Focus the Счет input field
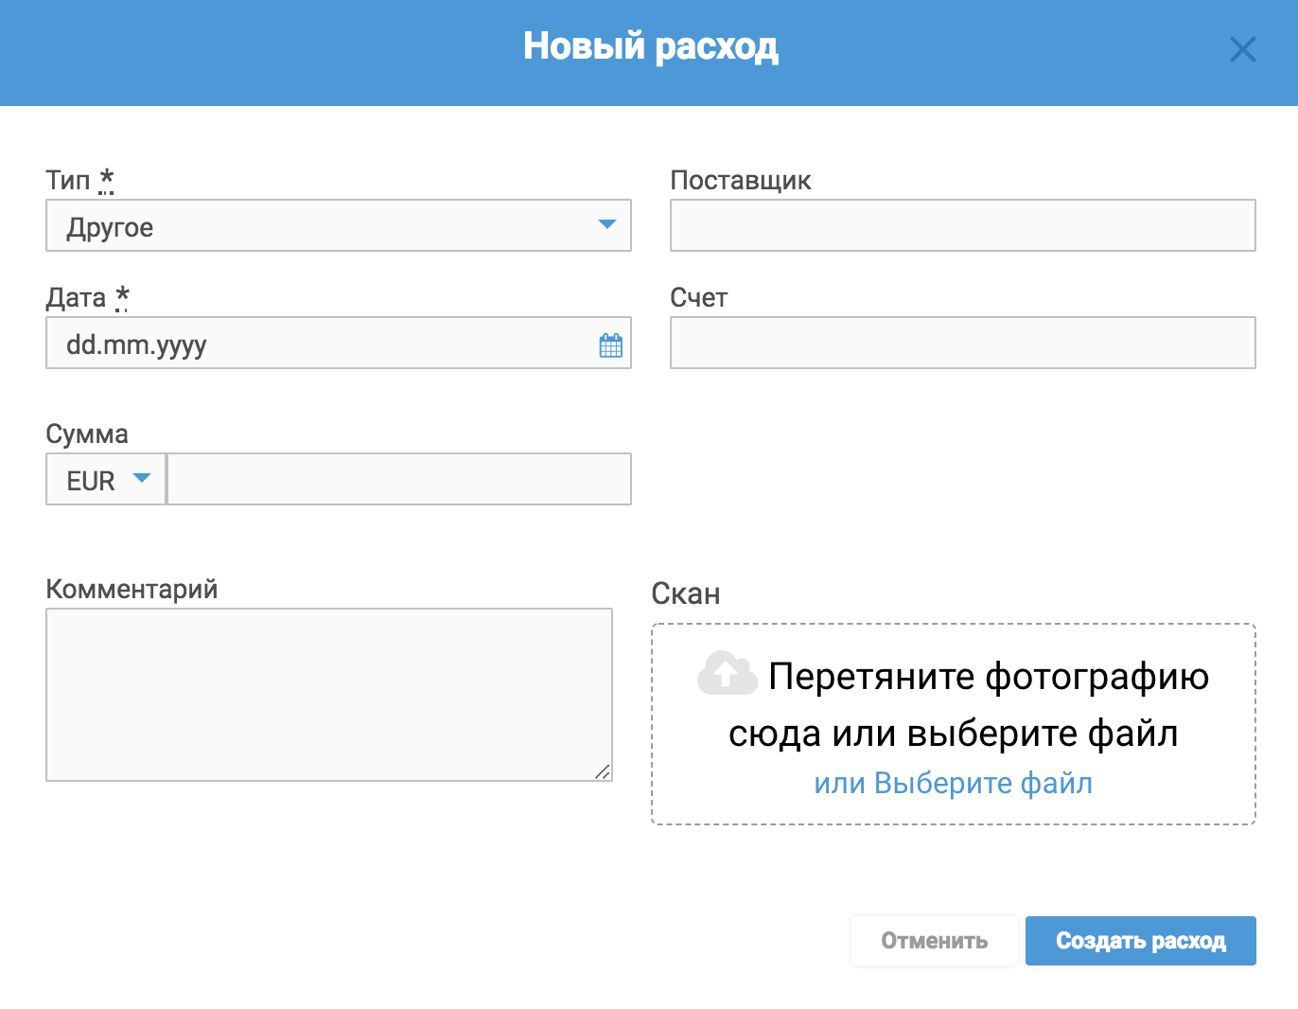Screen dimensions: 1298x1009 tap(963, 343)
